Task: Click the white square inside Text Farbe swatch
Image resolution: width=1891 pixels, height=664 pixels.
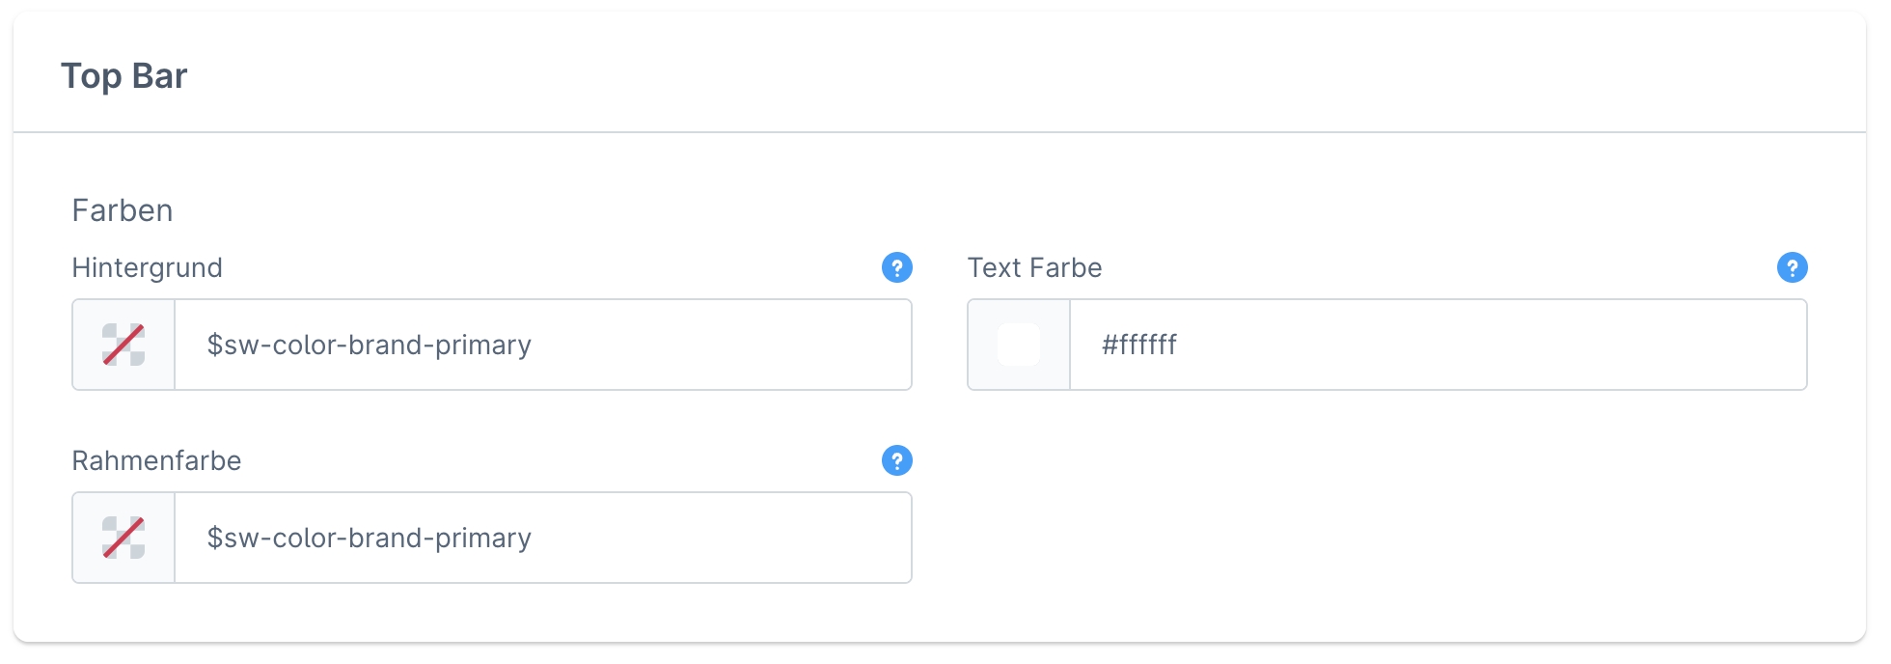Action: 1019,345
